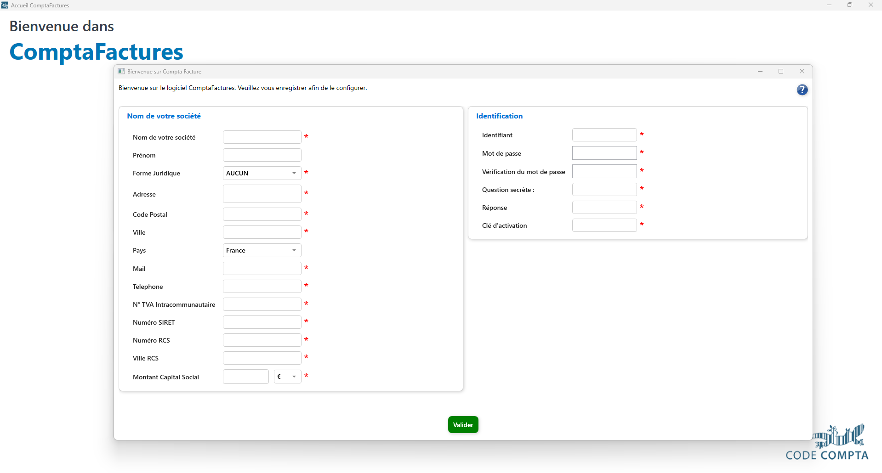The image size is (882, 473).
Task: Click the Accueil ComptaFactures window icon
Action: click(x=5, y=5)
